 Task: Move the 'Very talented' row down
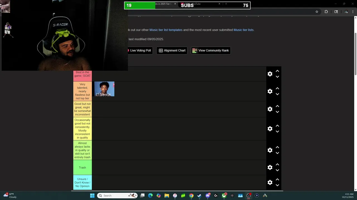pyautogui.click(x=277, y=94)
